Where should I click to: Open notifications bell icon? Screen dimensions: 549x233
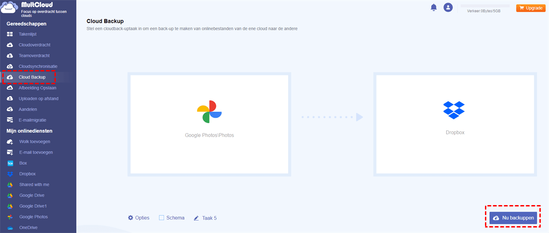(434, 7)
